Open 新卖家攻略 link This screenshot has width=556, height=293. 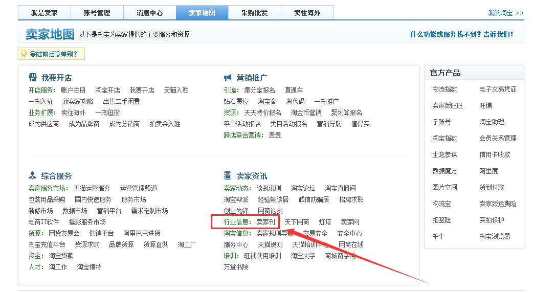78,101
